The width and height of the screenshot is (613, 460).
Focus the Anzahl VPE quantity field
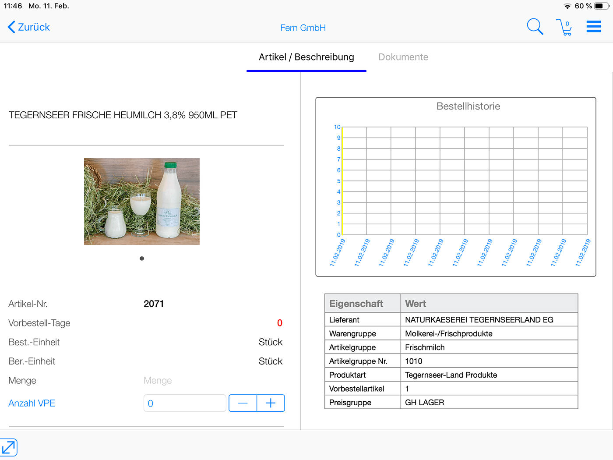pos(185,403)
